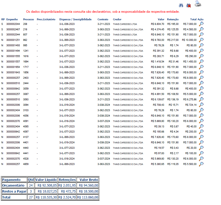Screen dimensions: 221x205
Task: Open the magnifier for processo 4440
Action: click(x=201, y=148)
